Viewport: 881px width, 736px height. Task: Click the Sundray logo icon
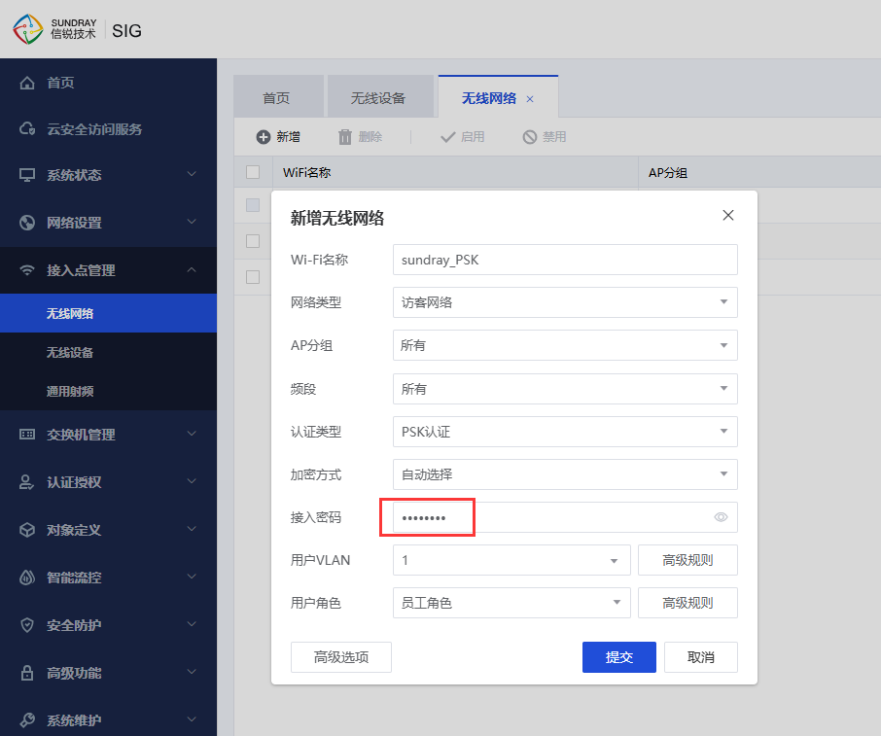click(x=27, y=29)
